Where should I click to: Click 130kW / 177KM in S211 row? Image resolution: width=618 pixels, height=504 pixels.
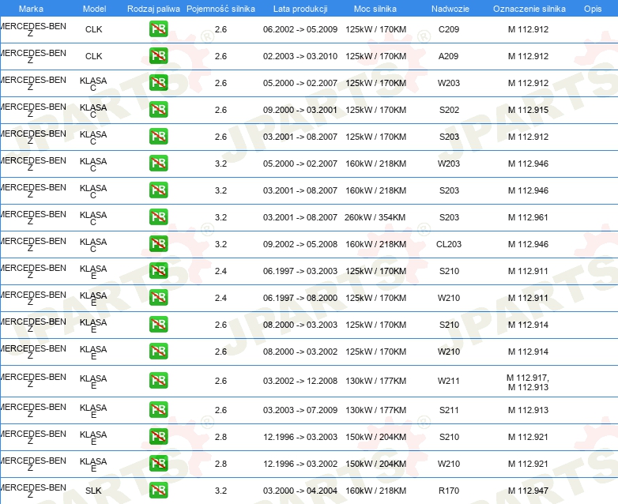click(x=375, y=410)
